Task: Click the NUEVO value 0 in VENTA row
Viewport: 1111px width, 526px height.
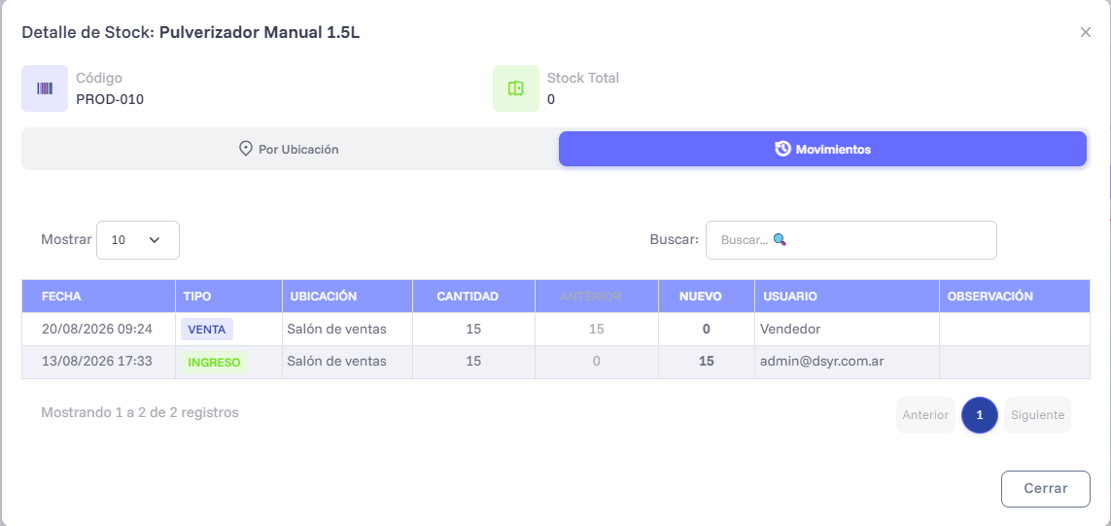Action: pyautogui.click(x=707, y=329)
